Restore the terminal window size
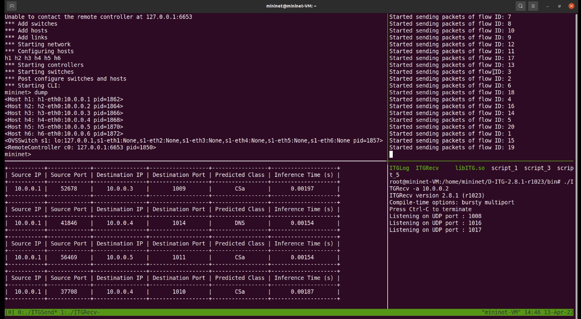 click(559, 6)
